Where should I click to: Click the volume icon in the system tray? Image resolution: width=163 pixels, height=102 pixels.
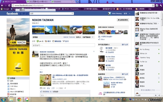[137, 99]
